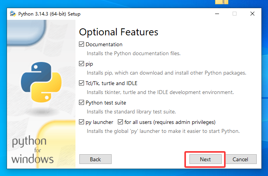Click the pip description about downloading packages
Screen dimensions: 268x176
pyautogui.click(x=166, y=73)
